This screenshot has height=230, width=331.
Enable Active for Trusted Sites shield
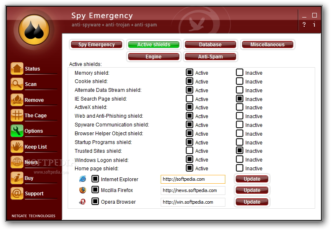[190, 150]
